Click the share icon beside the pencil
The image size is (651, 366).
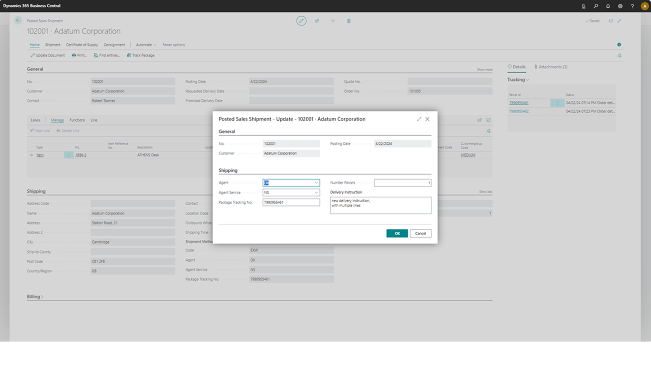pos(317,21)
